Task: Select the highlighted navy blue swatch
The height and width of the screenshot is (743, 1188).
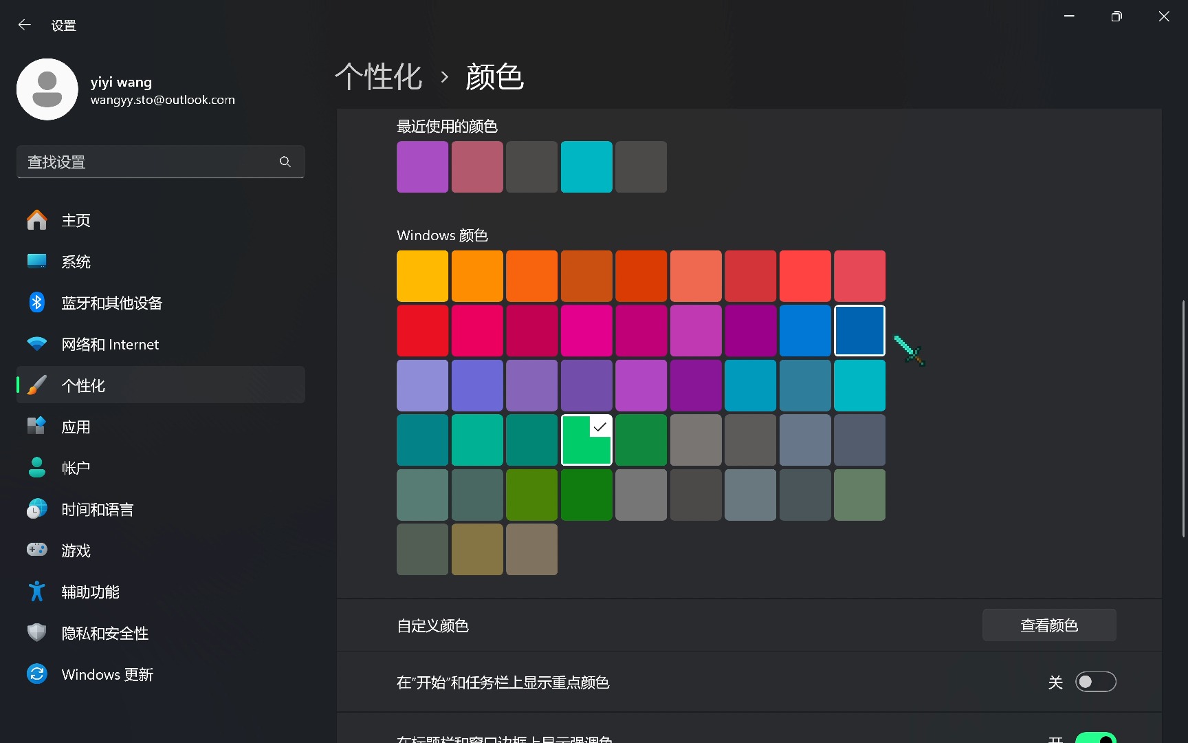Action: click(860, 331)
